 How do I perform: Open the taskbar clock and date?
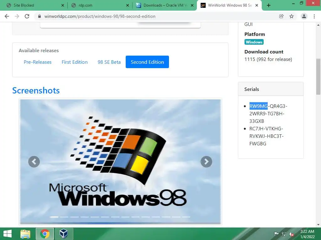click(x=307, y=234)
